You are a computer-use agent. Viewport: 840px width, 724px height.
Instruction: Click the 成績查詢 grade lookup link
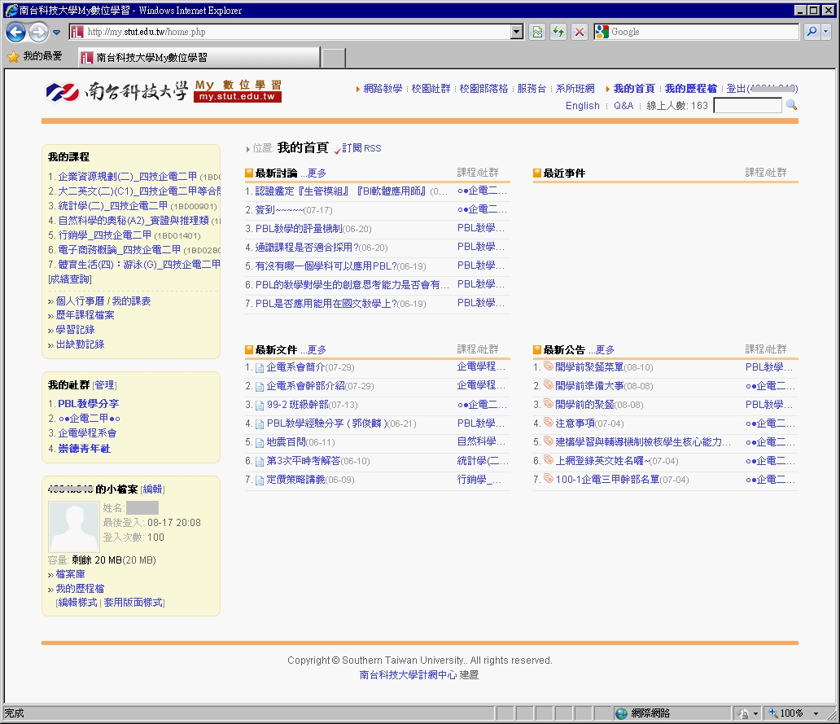(70, 279)
